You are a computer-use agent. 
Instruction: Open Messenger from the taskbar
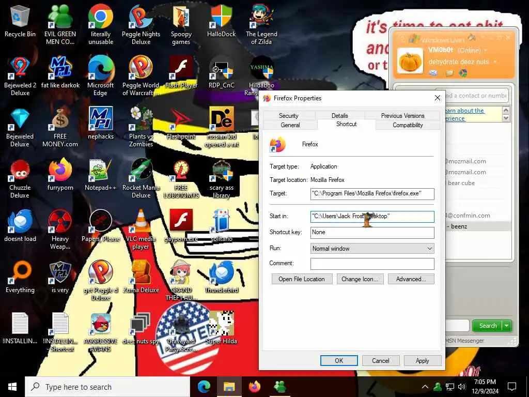point(279,387)
